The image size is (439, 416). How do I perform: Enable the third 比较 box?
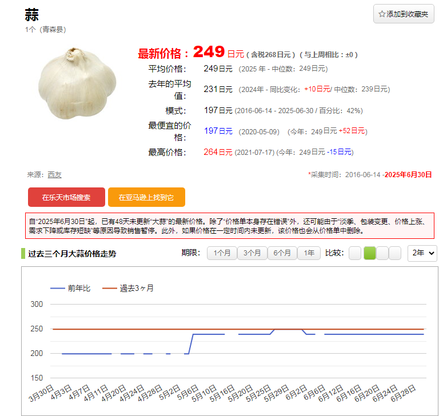[x=382, y=253]
